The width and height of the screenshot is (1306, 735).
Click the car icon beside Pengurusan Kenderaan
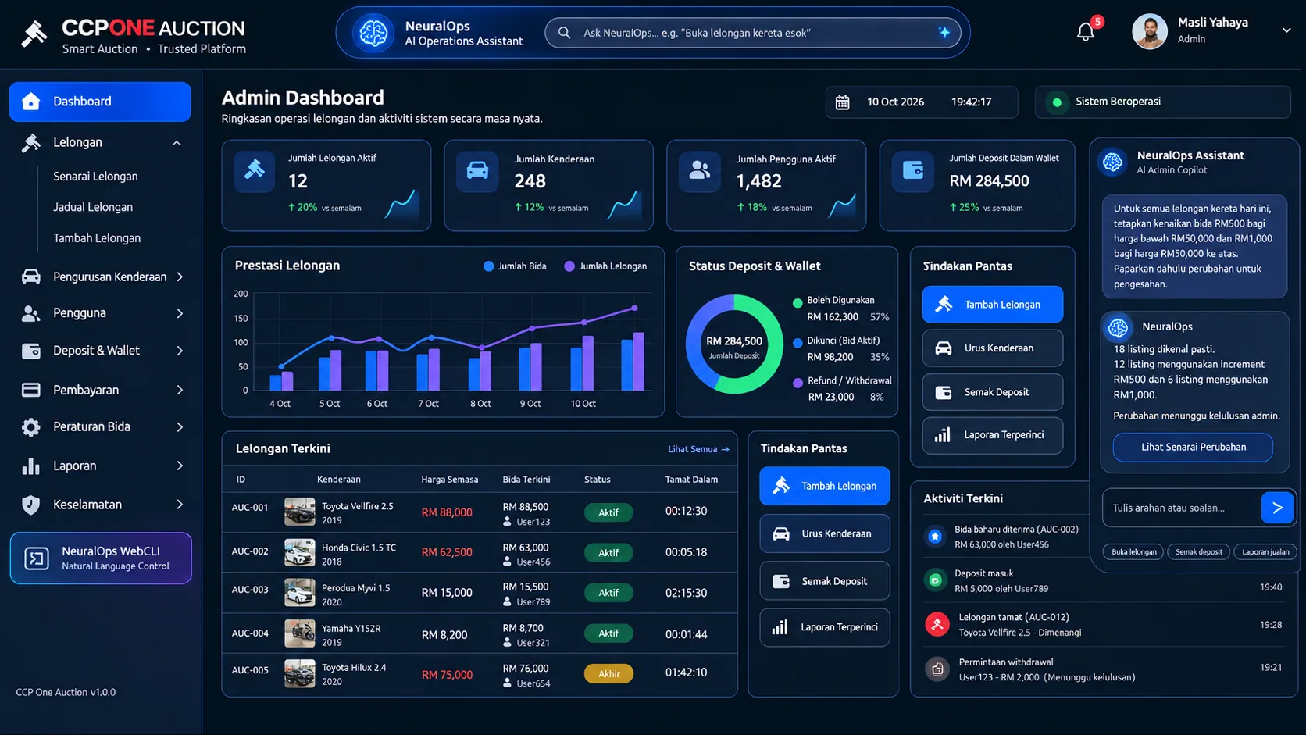pyautogui.click(x=31, y=277)
